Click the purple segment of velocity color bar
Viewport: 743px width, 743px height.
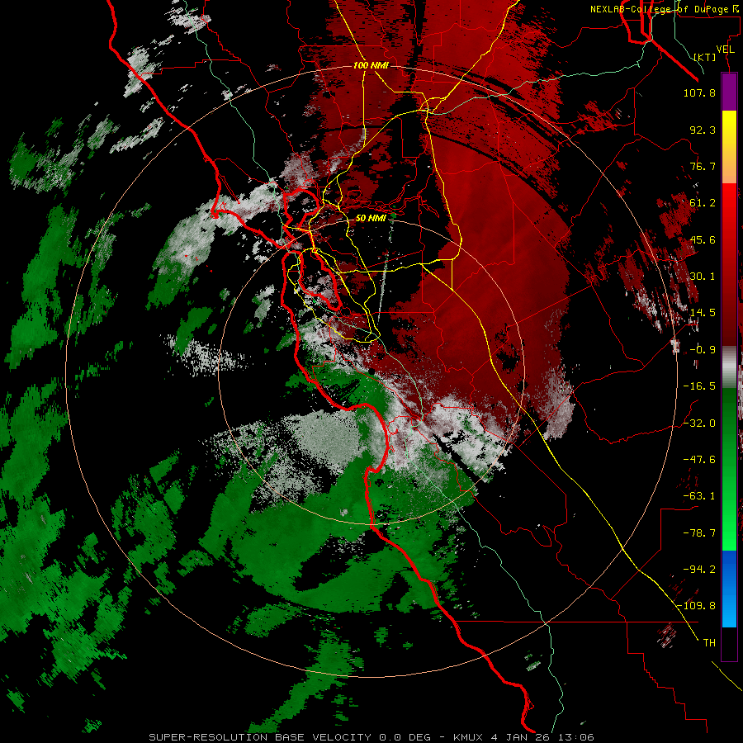[729, 92]
